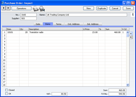Image resolution: width=136 pixels, height=97 pixels.
Task: Click the V-Cd column header
Action: (x=125, y=29)
